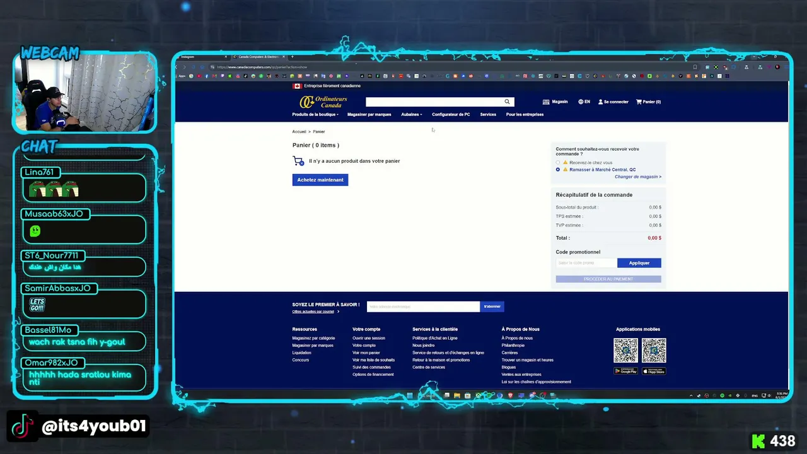The width and height of the screenshot is (807, 454).
Task: Click the search magnifier icon
Action: click(507, 102)
